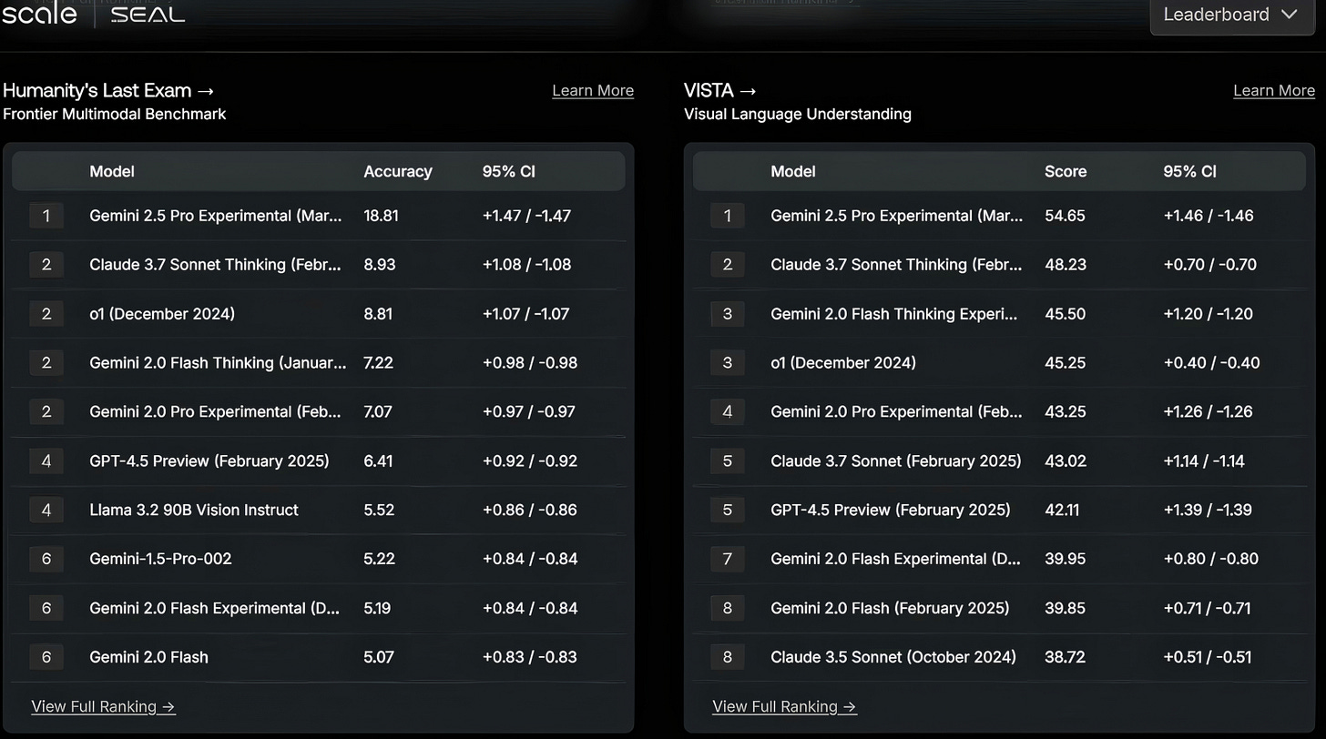
Task: Click rank badge 7 in VISTA table
Action: click(x=727, y=559)
